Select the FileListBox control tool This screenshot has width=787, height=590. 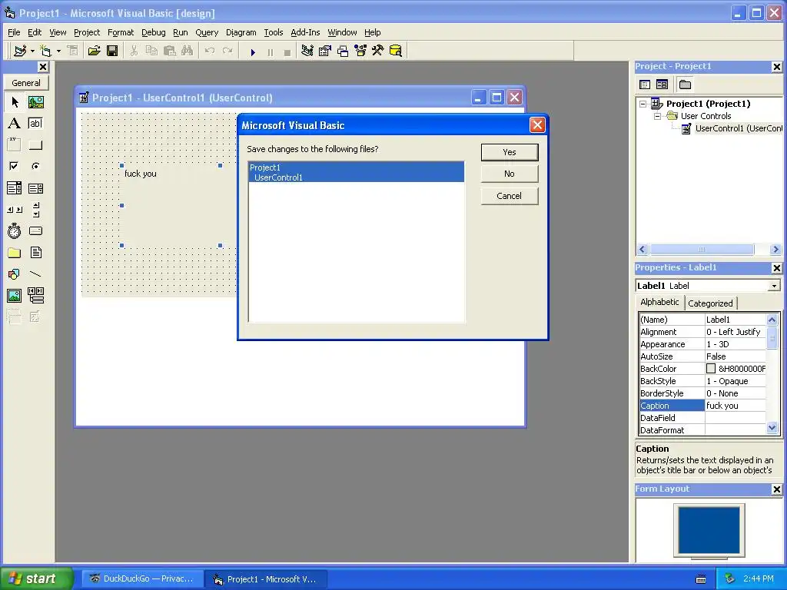point(35,252)
